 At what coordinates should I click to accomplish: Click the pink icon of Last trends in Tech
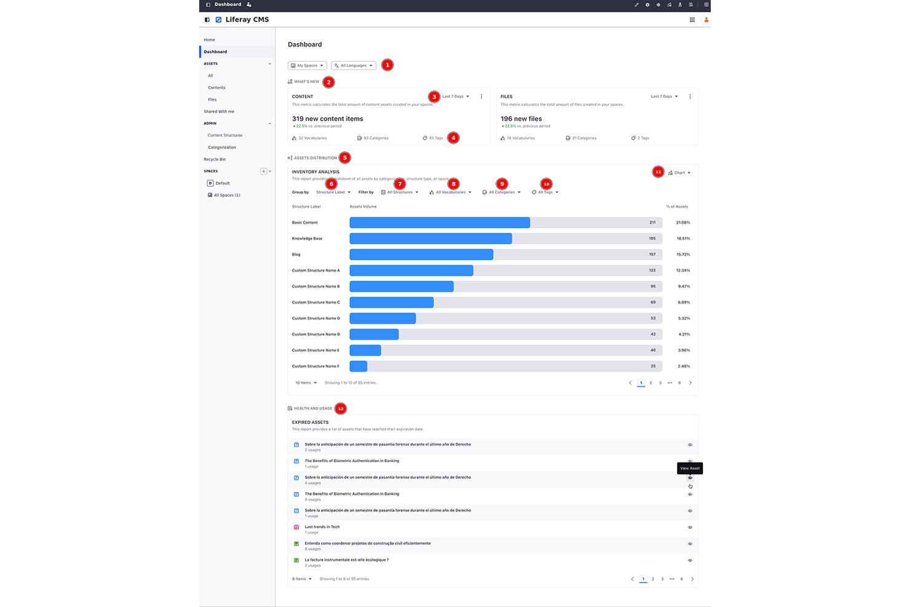click(296, 527)
